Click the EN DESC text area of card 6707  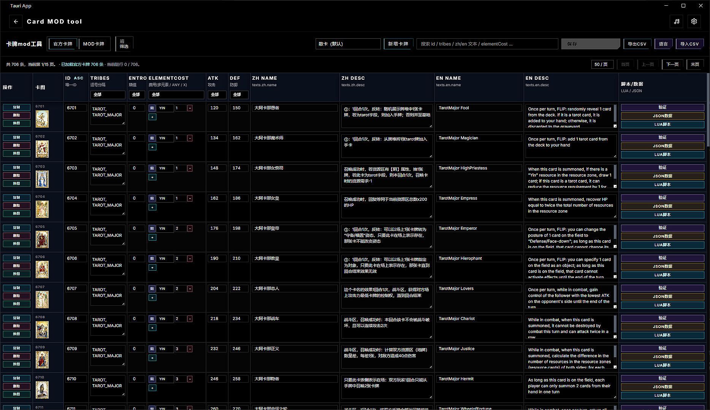point(571,297)
